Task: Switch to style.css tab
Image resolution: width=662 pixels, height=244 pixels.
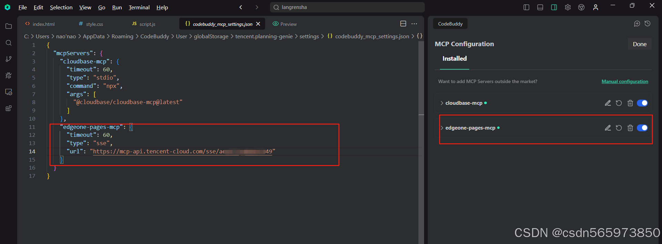Action: [x=91, y=24]
